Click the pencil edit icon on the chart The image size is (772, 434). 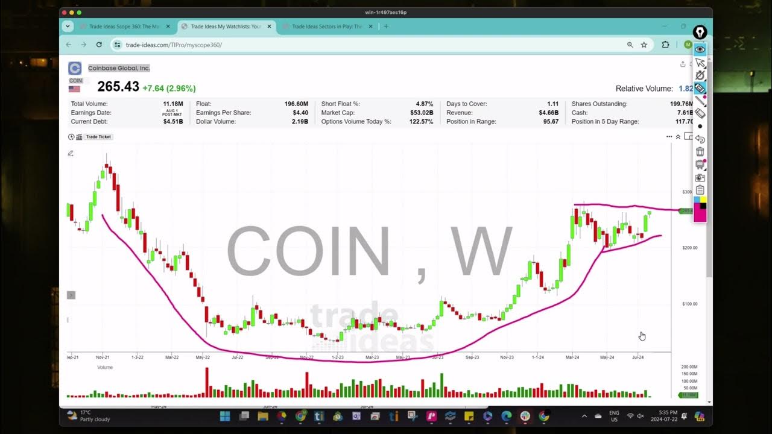71,153
